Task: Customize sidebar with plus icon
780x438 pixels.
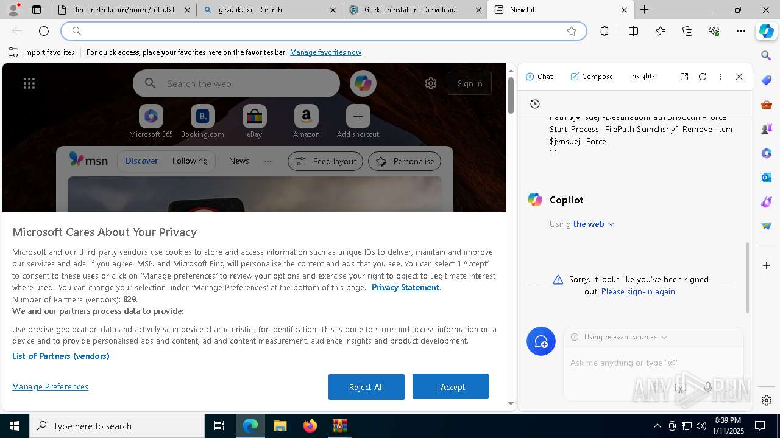Action: point(767,266)
